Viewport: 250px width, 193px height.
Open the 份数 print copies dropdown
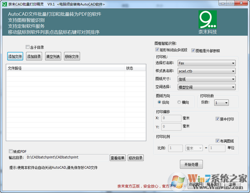(x=220, y=102)
